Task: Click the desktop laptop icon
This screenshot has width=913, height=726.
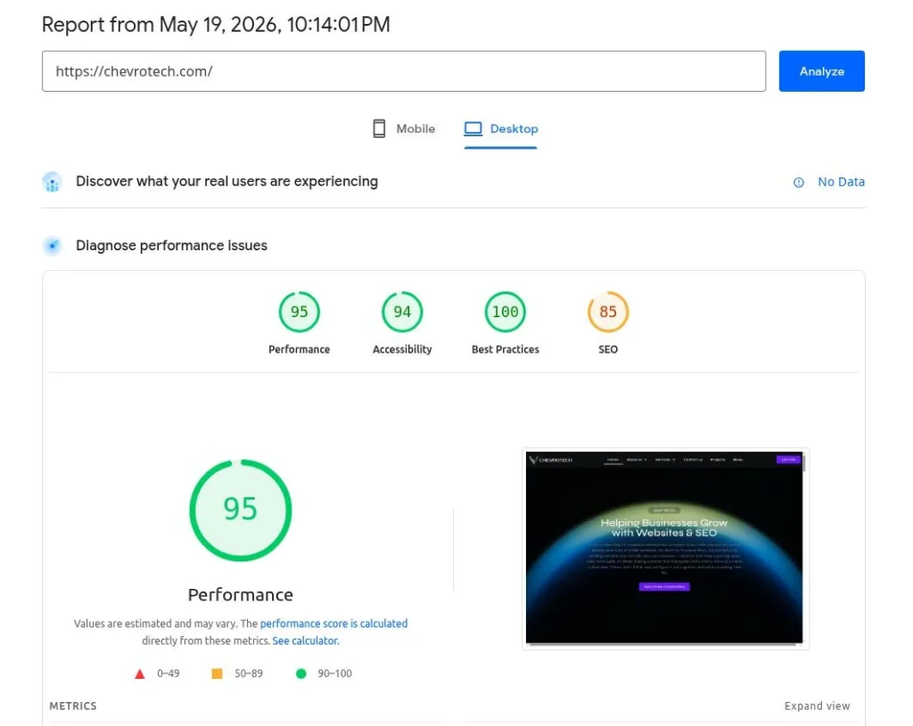Action: pyautogui.click(x=473, y=128)
